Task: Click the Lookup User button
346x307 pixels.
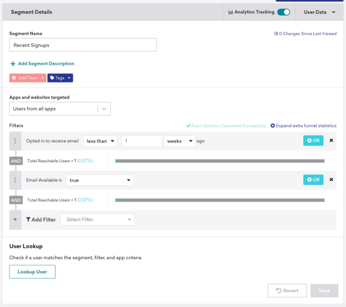Action: 32,272
